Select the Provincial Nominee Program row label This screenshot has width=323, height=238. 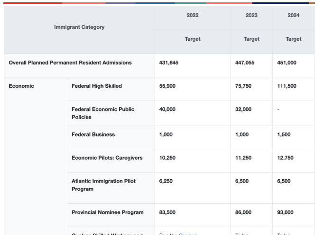107,212
